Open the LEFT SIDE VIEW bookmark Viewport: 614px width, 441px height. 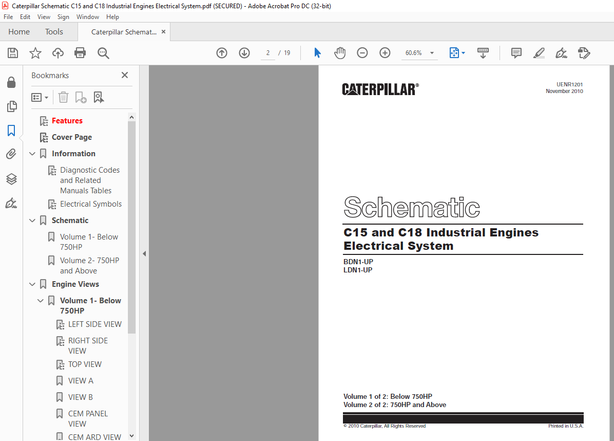(x=95, y=324)
